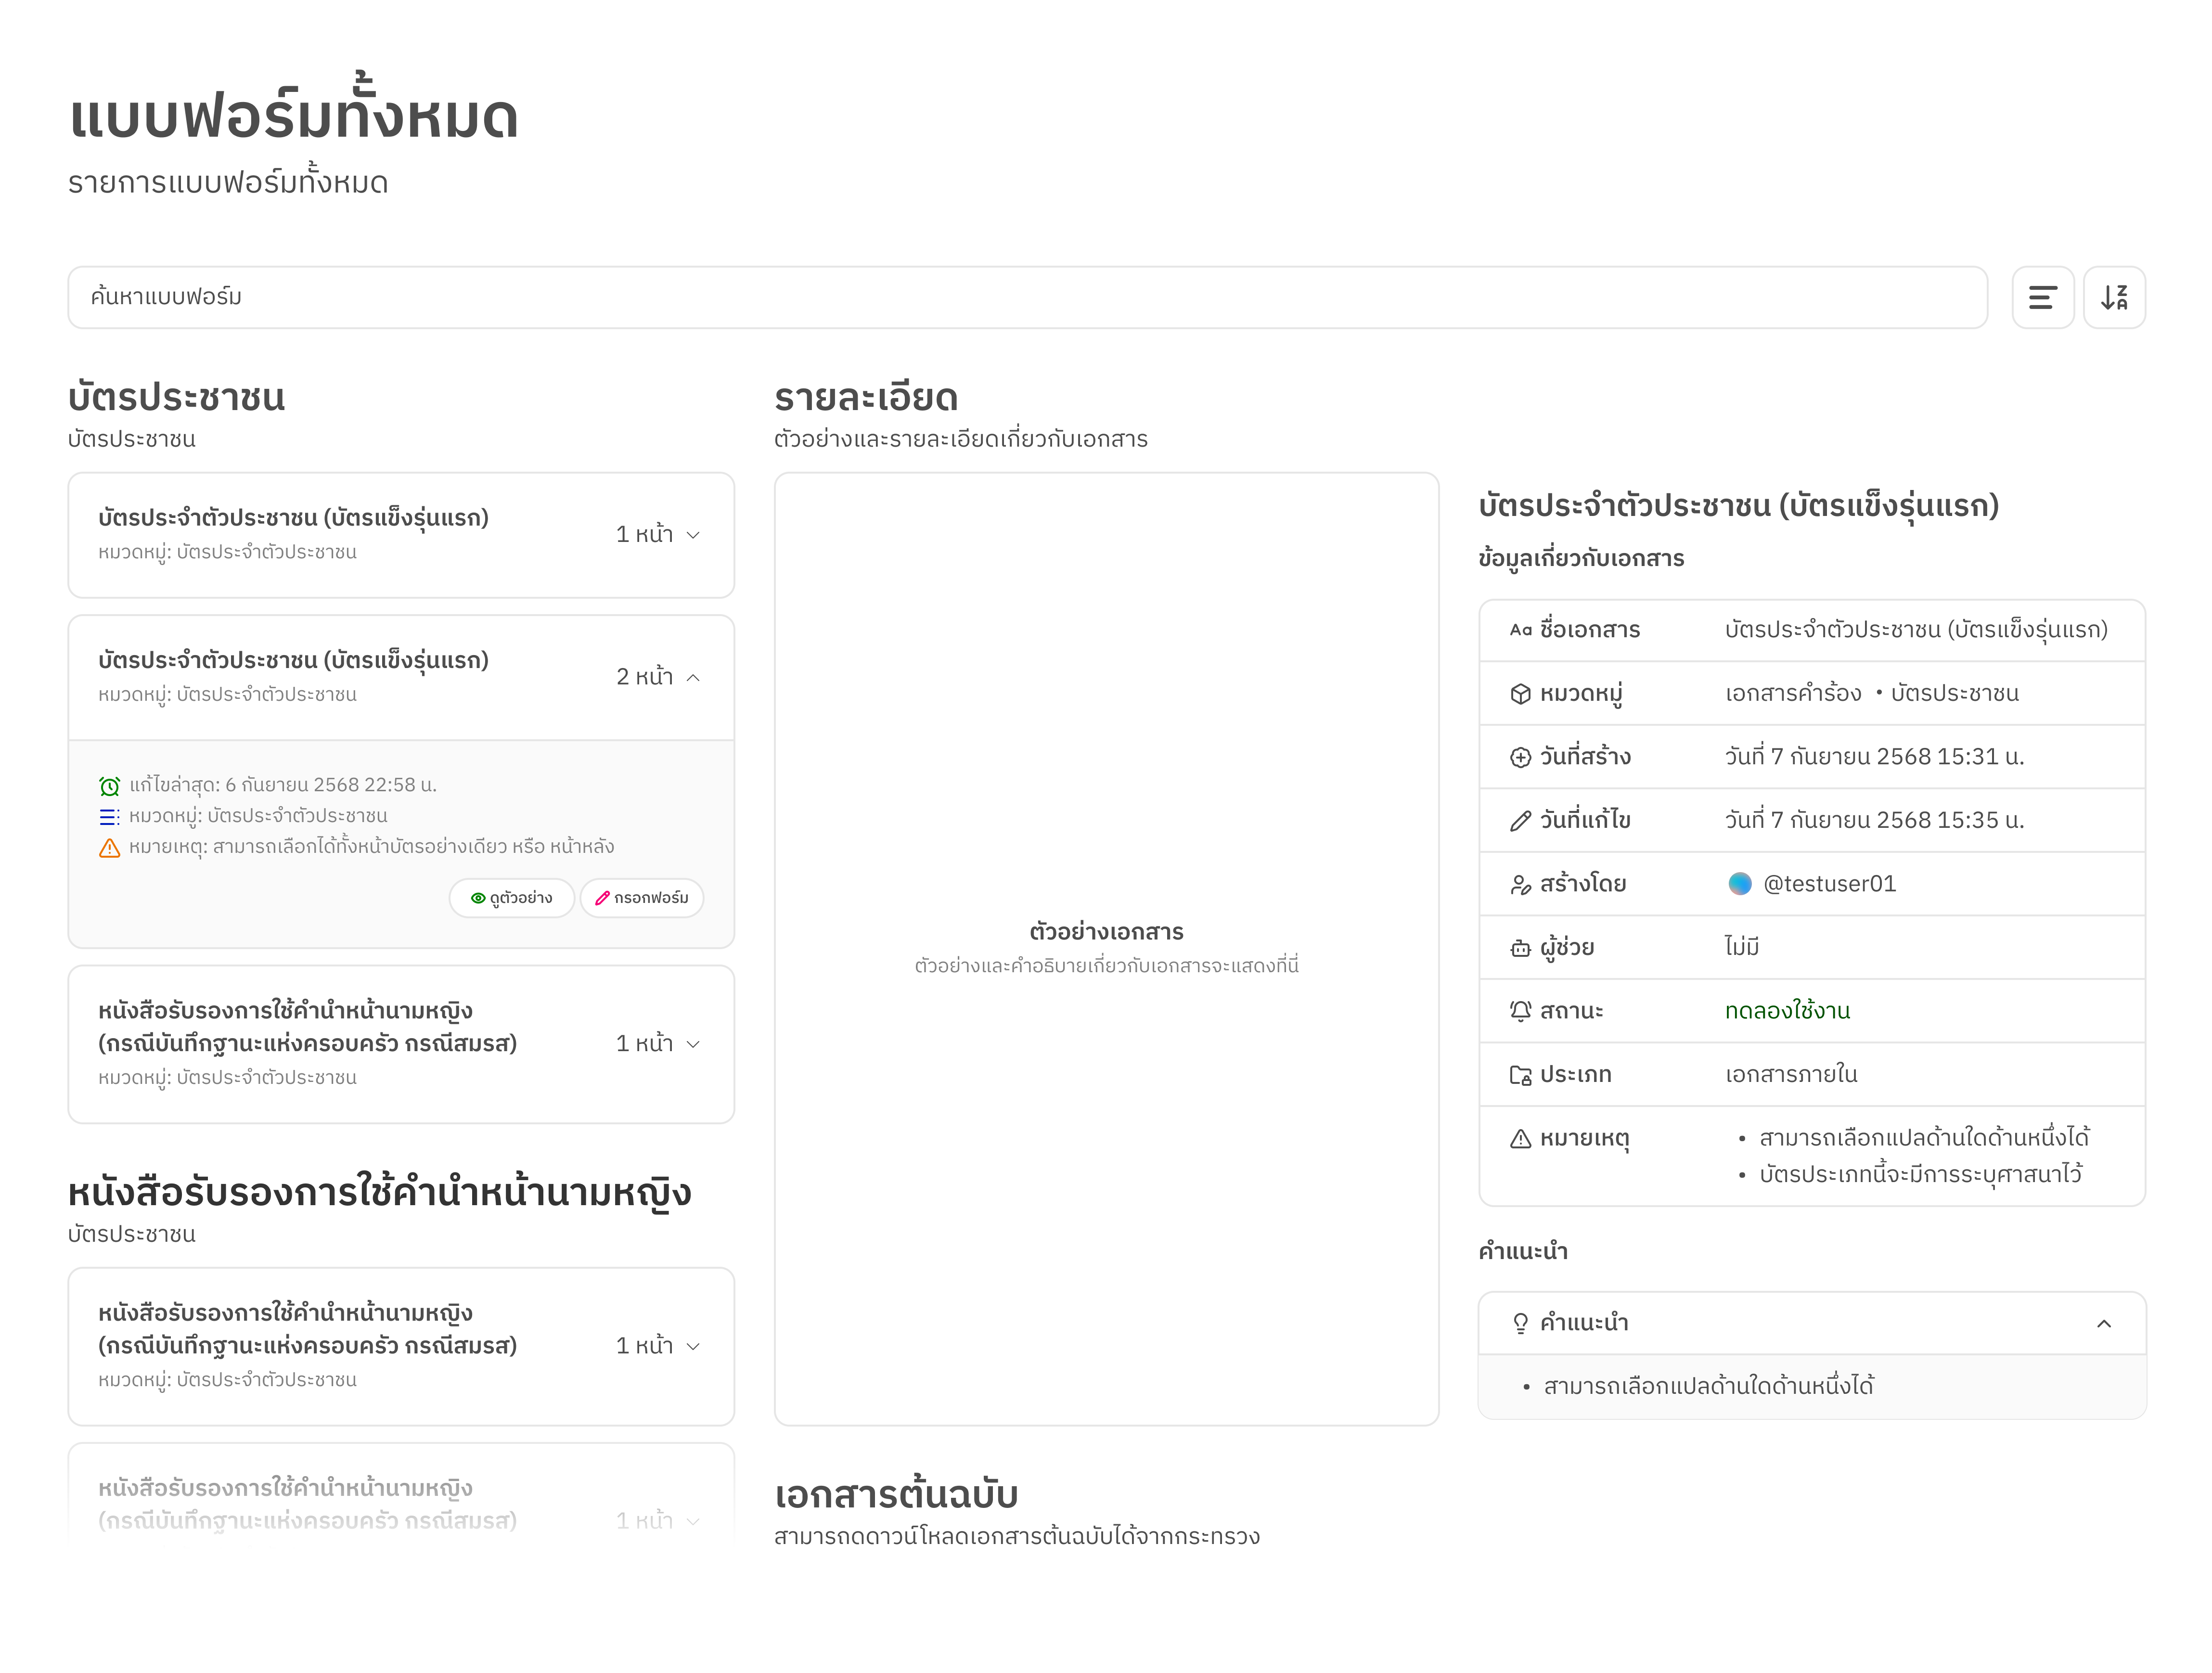Image resolution: width=2212 pixels, height=1673 pixels.
Task: Click the orange warning note icon
Action: (109, 848)
